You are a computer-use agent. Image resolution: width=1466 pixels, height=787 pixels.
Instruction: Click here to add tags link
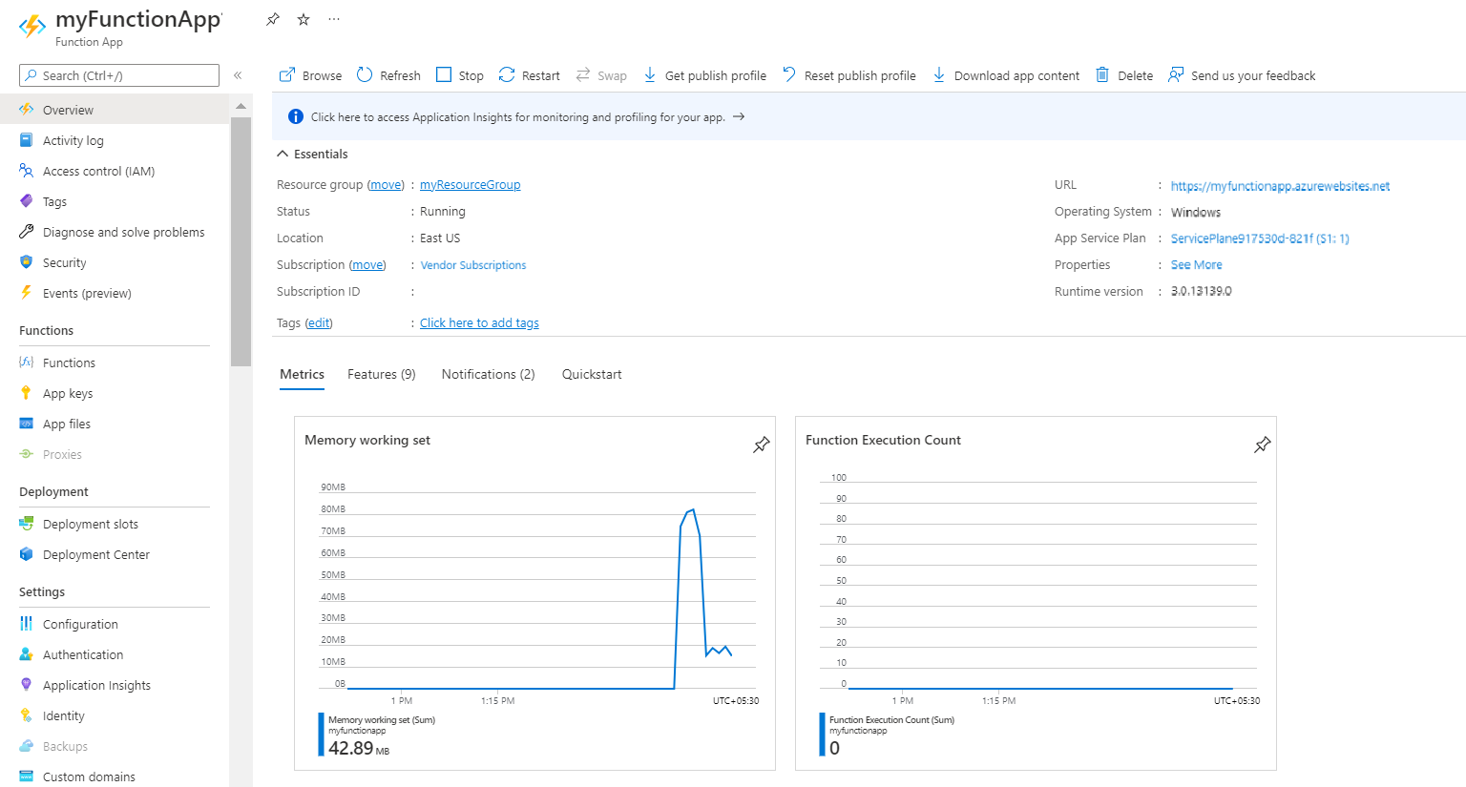pyautogui.click(x=479, y=323)
